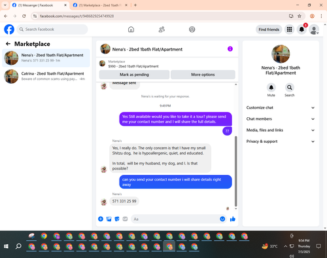The height and width of the screenshot is (258, 327).
Task: Open the $990 Marketplace listing link
Action: click(x=133, y=66)
